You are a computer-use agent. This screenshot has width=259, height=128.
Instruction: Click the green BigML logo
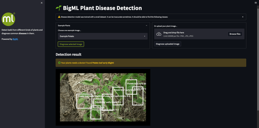pyautogui.click(x=8, y=19)
